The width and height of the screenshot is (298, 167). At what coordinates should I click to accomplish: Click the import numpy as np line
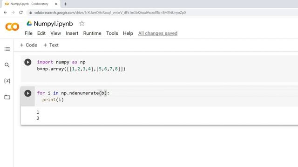(61, 62)
